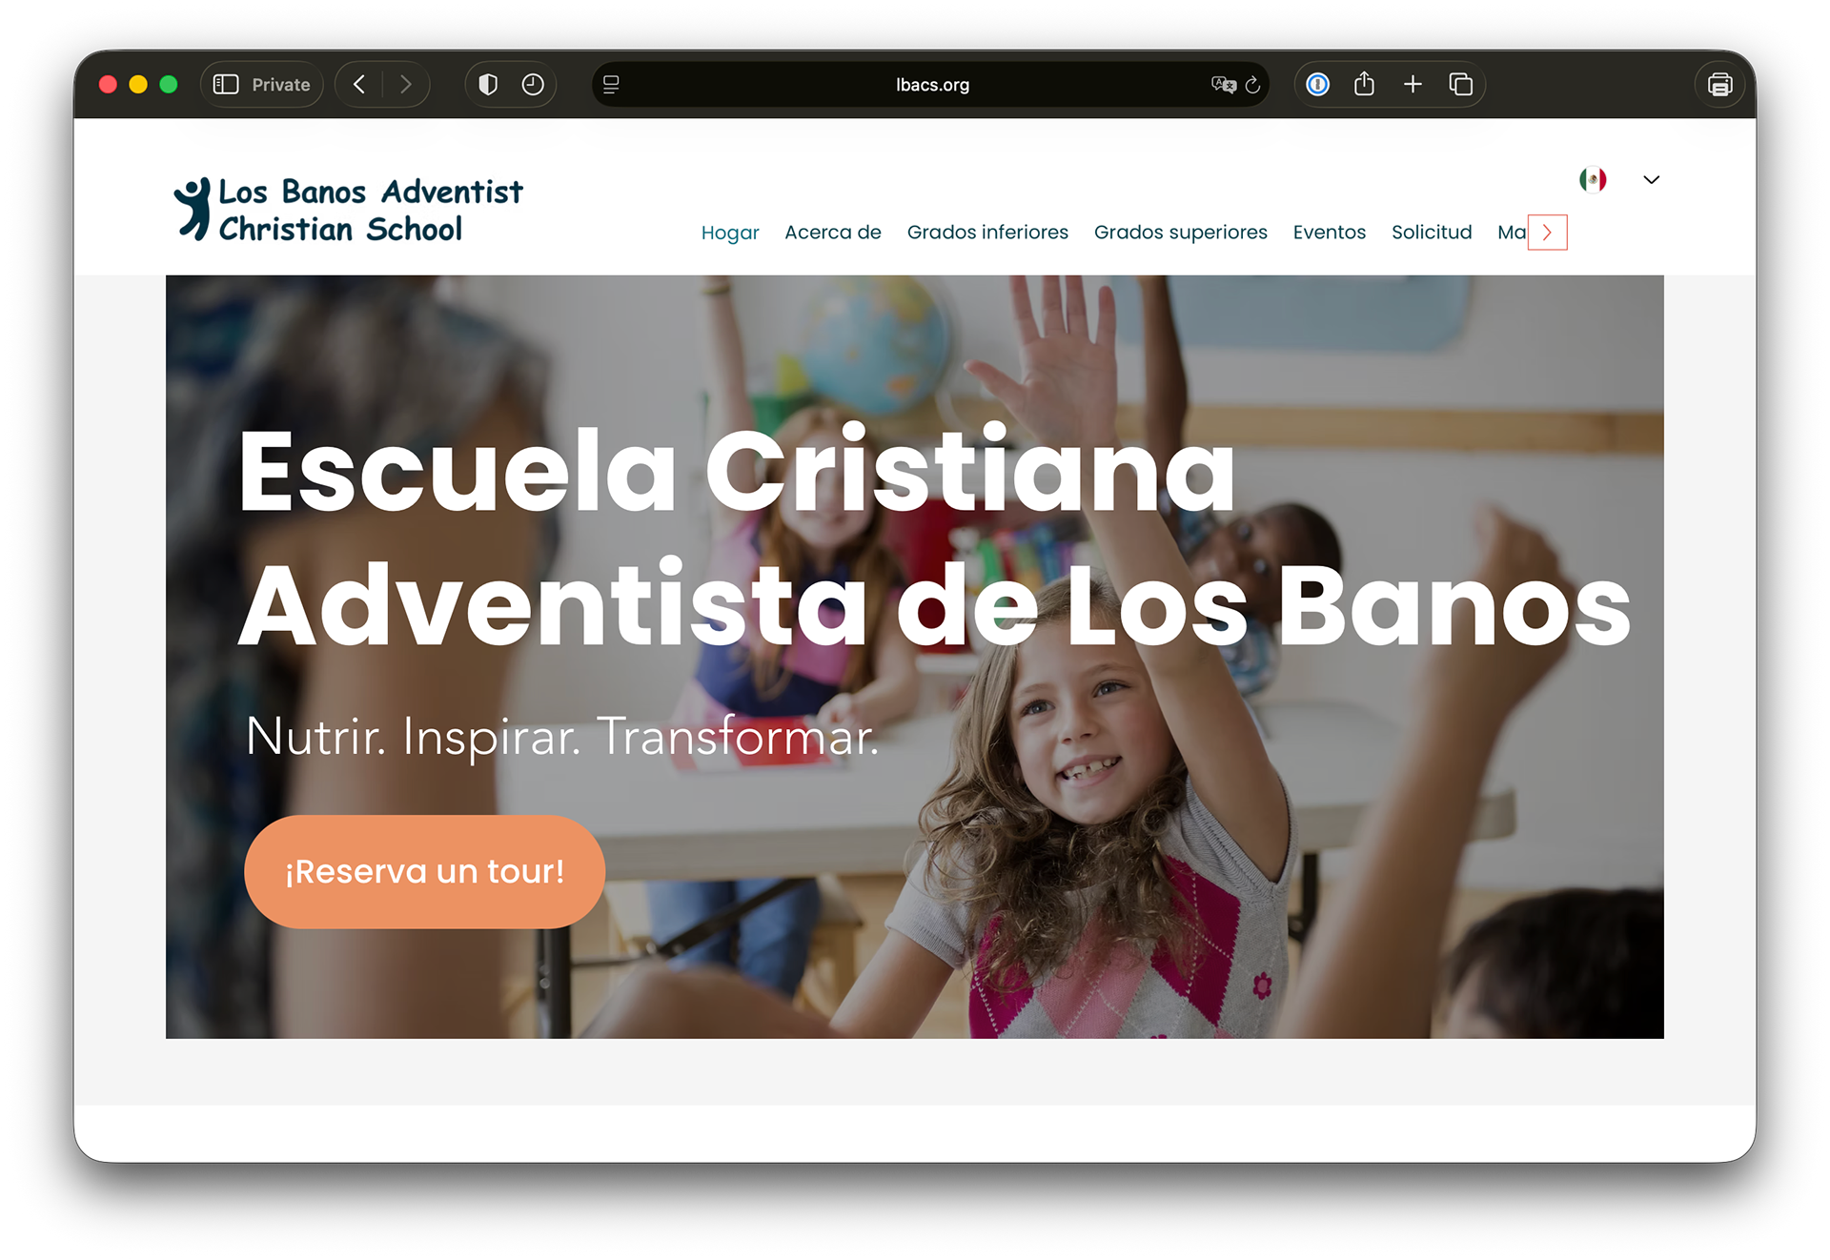Open the reader page menu icon

click(612, 85)
